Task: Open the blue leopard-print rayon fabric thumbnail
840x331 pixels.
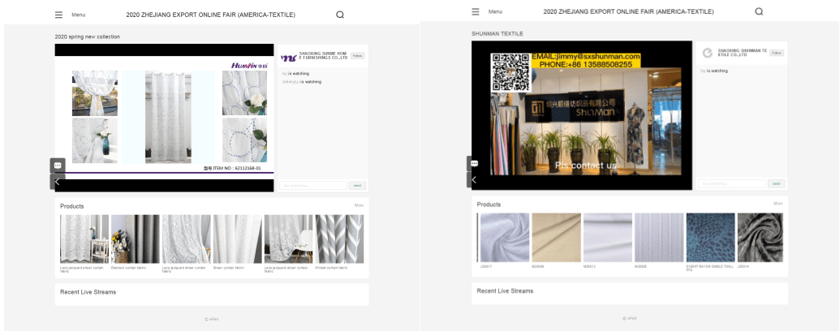Action: (x=710, y=237)
